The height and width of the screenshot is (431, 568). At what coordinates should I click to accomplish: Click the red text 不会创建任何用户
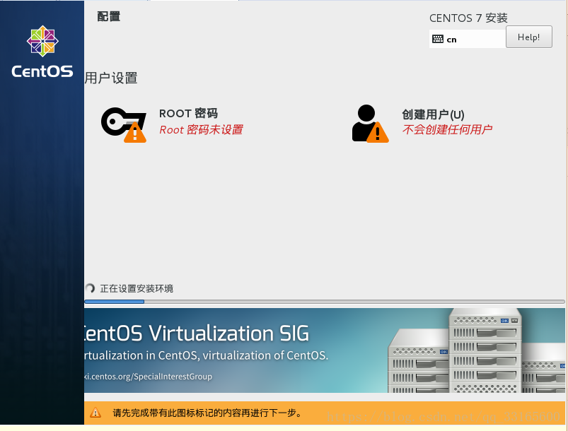coord(447,129)
